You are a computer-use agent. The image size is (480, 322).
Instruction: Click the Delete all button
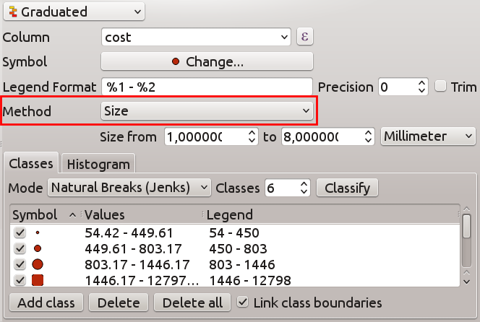click(x=192, y=302)
